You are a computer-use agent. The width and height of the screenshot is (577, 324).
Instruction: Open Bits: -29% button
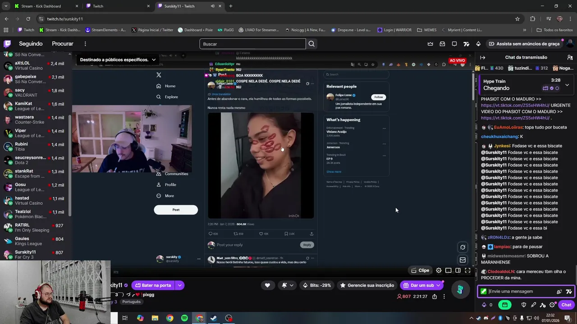[x=317, y=285]
